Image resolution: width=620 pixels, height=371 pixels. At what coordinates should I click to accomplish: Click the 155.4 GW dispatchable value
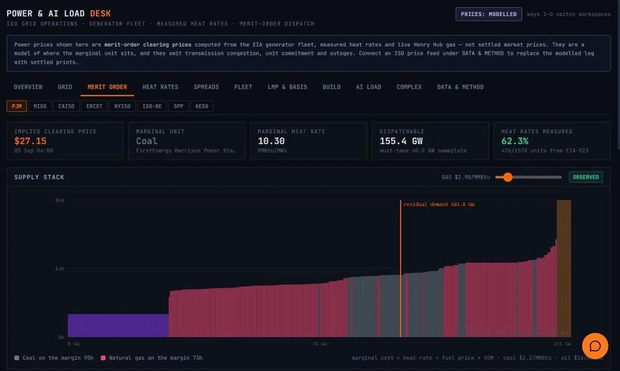[401, 141]
